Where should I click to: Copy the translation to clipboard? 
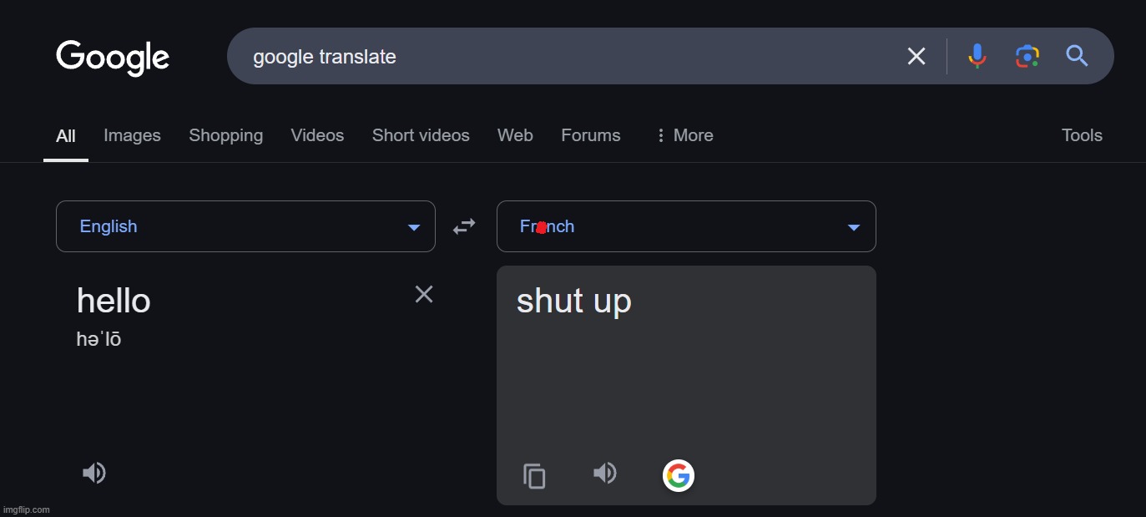[534, 476]
